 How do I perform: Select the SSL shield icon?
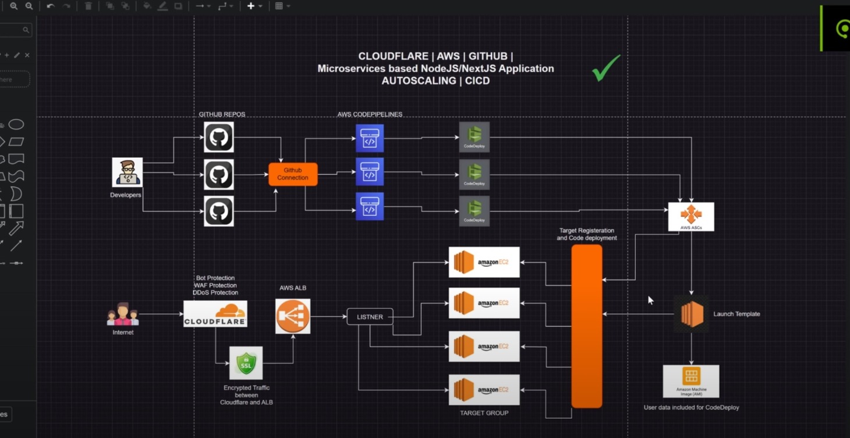click(x=246, y=363)
